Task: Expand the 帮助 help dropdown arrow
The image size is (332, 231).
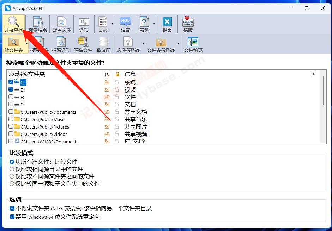Action: click(x=154, y=24)
